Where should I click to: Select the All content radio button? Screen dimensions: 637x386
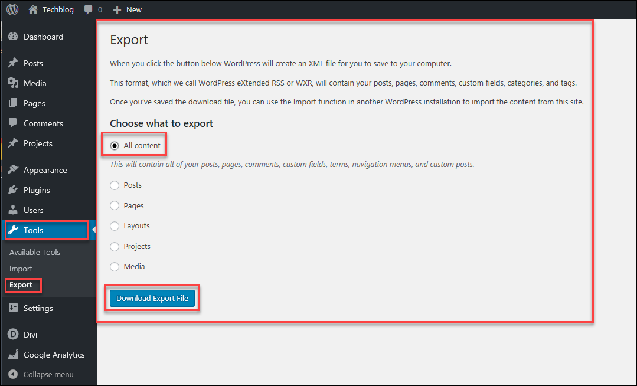(x=115, y=145)
